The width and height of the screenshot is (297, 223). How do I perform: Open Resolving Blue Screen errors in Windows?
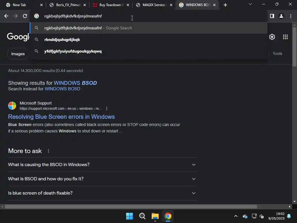click(x=61, y=117)
